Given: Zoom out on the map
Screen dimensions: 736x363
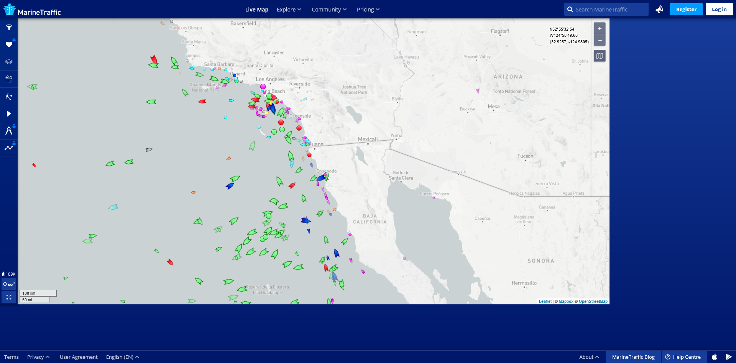Looking at the screenshot, I should coord(600,40).
